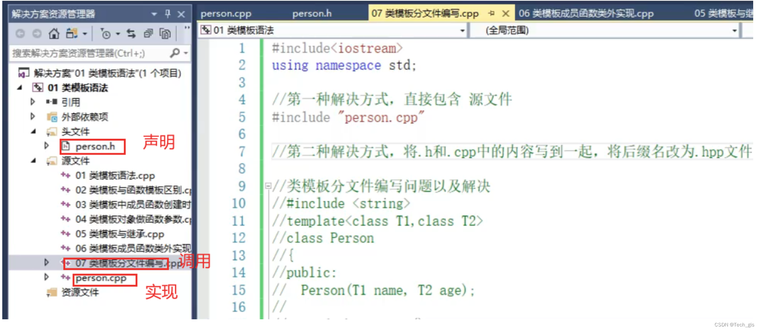
Task: Click the sync with active document icon
Action: click(131, 34)
